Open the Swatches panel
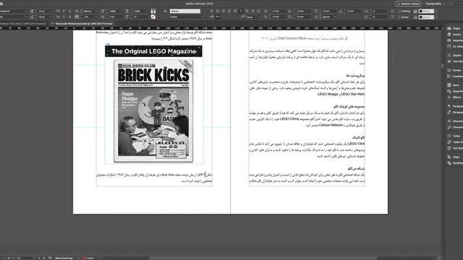 pos(454,40)
